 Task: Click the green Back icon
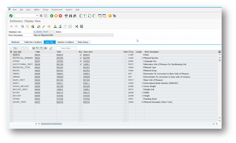click(x=52, y=16)
